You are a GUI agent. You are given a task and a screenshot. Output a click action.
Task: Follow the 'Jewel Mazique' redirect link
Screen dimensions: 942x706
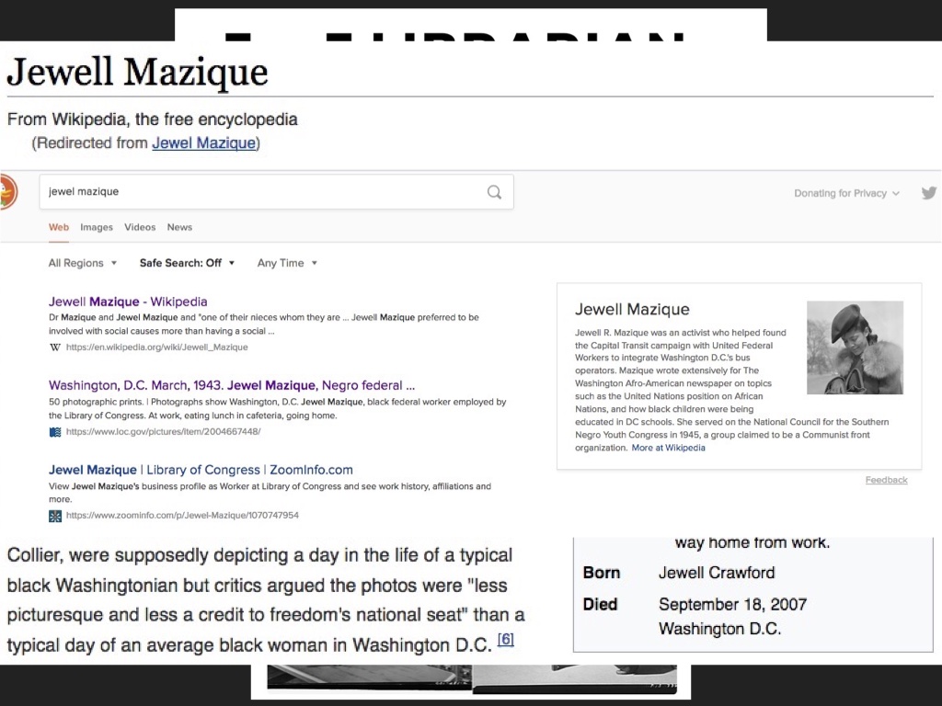pyautogui.click(x=203, y=142)
